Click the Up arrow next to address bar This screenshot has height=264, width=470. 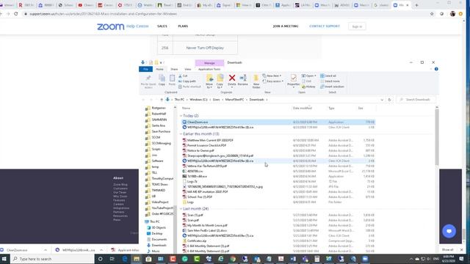point(162,100)
